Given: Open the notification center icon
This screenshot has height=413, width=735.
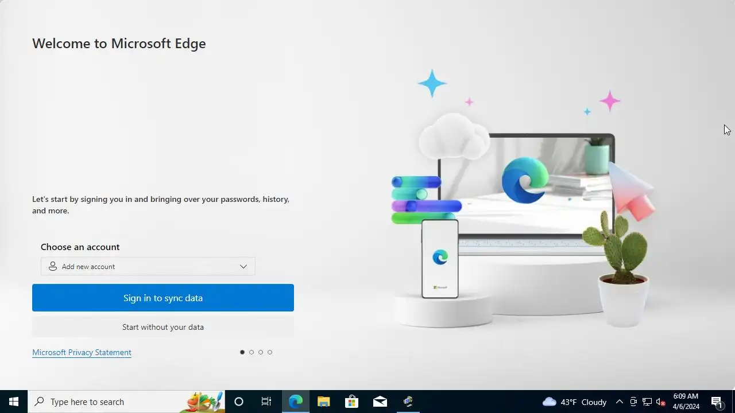Looking at the screenshot, I should (x=717, y=402).
